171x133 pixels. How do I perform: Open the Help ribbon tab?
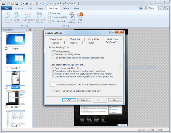pos(76,8)
